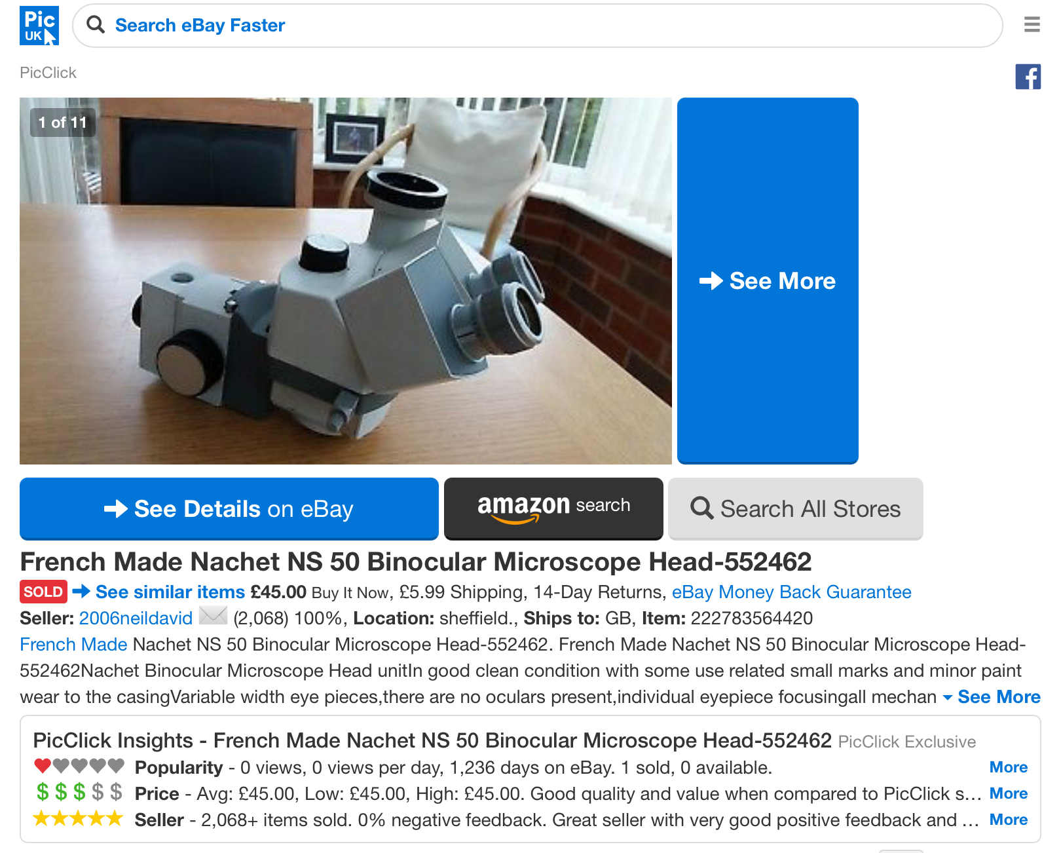
Task: Click the search magnifier icon
Action: [96, 25]
